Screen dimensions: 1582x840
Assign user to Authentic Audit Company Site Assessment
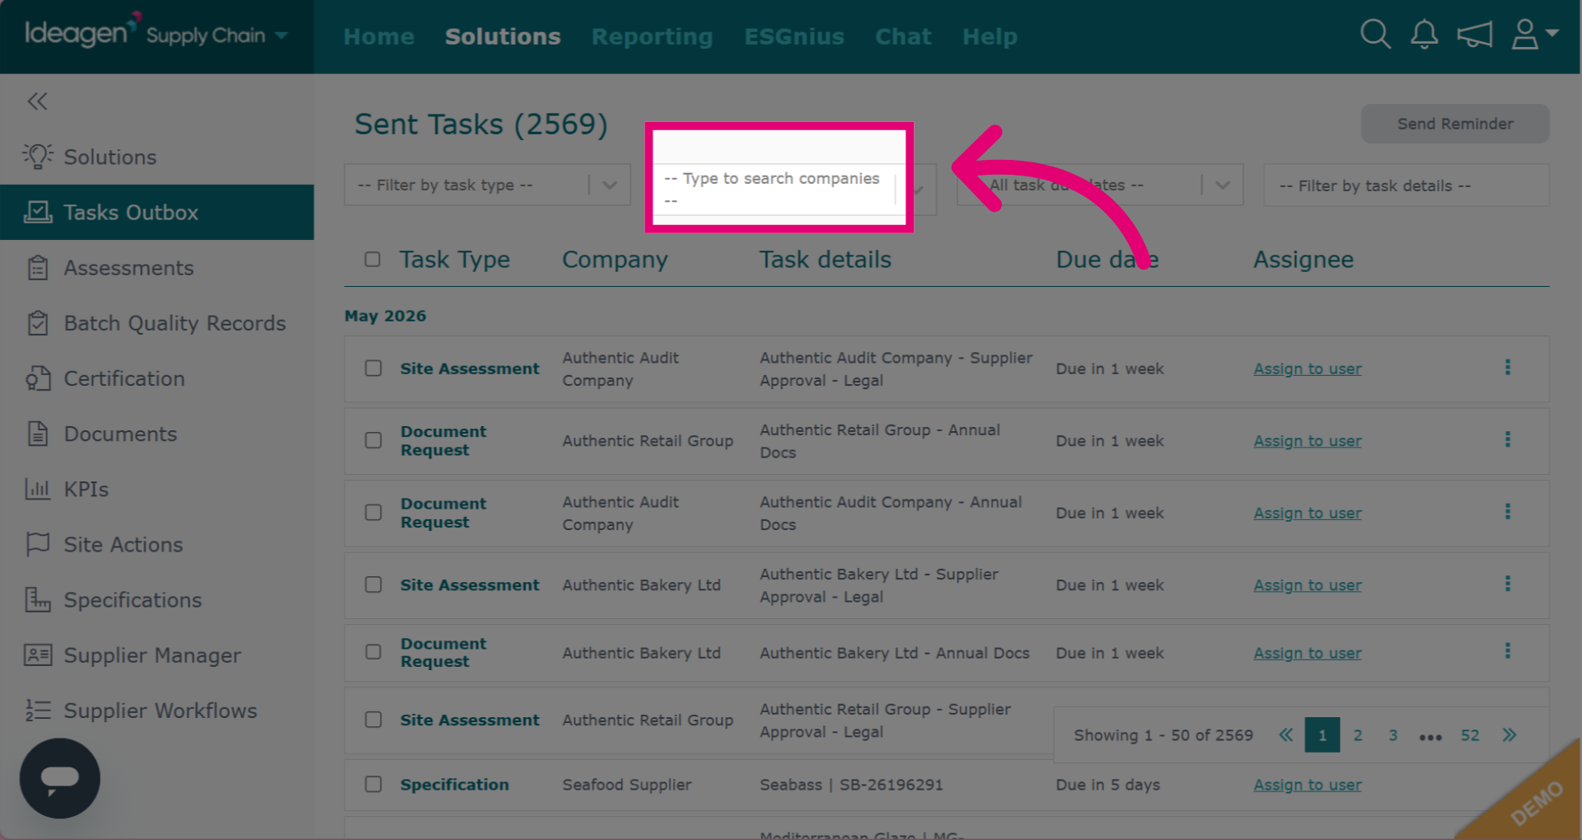coord(1308,368)
